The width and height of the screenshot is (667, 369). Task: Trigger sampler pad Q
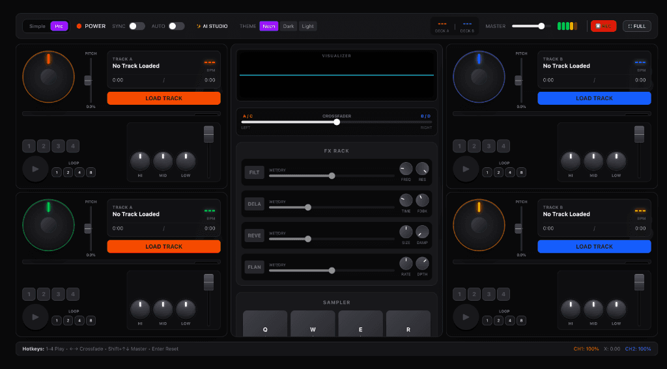tap(265, 324)
